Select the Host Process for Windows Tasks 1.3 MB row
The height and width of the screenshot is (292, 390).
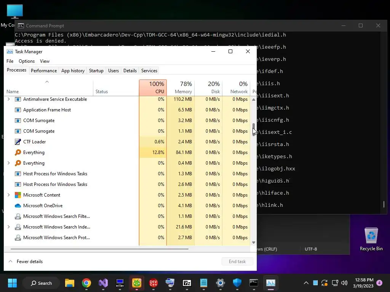pos(127,174)
